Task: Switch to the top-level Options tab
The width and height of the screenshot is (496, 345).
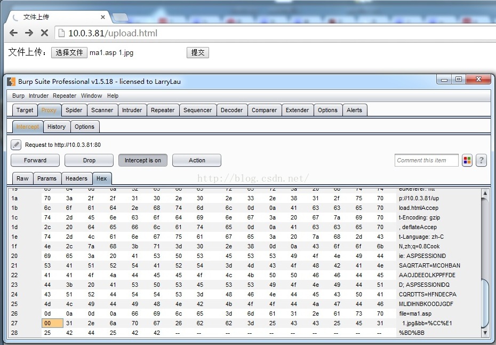Action: tap(327, 110)
